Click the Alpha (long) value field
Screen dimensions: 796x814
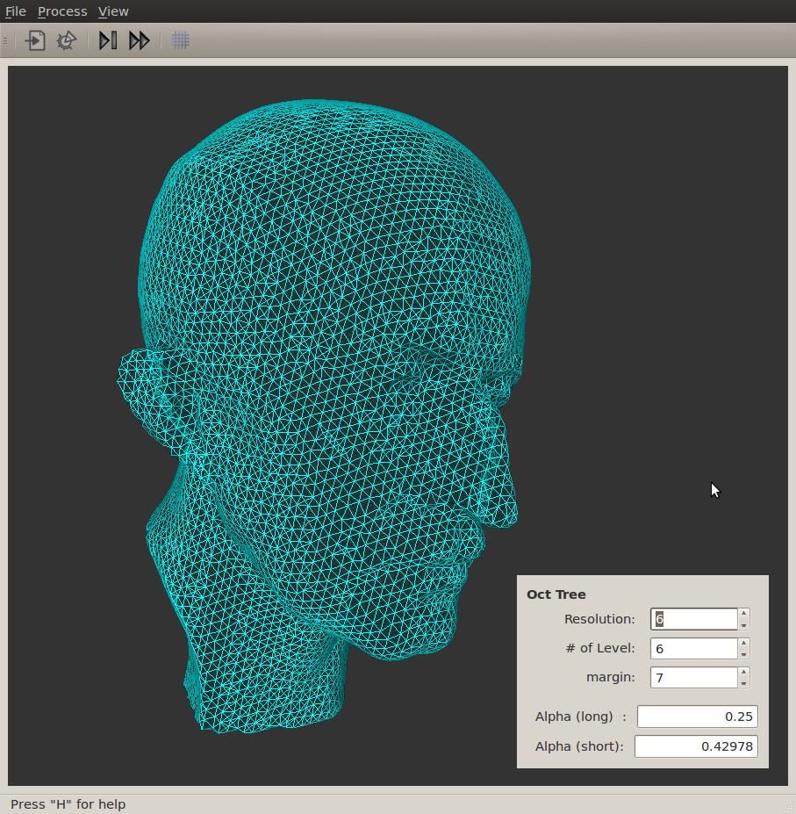point(697,717)
